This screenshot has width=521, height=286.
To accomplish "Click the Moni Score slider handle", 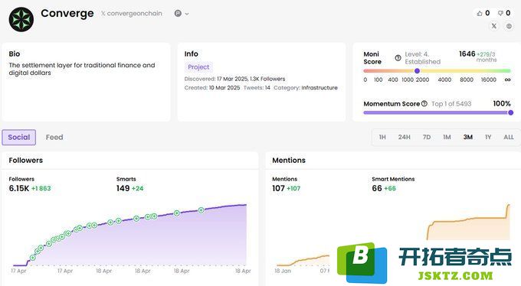I will point(417,70).
